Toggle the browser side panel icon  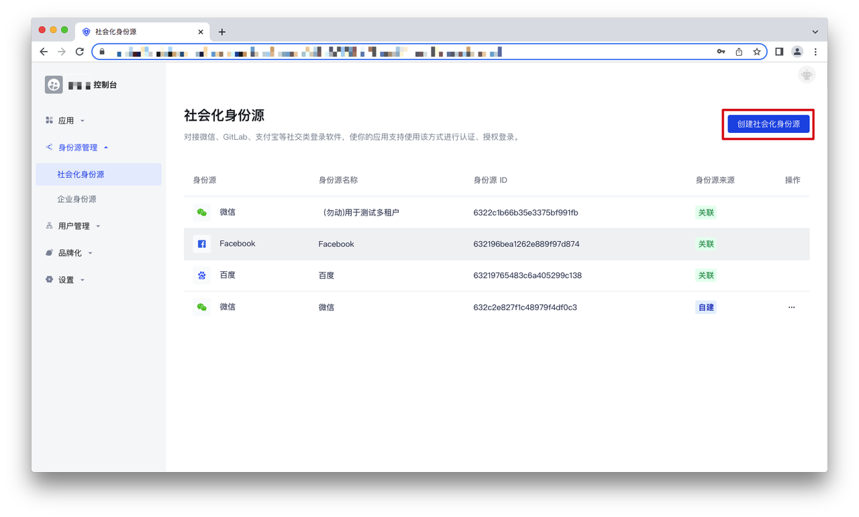[779, 52]
